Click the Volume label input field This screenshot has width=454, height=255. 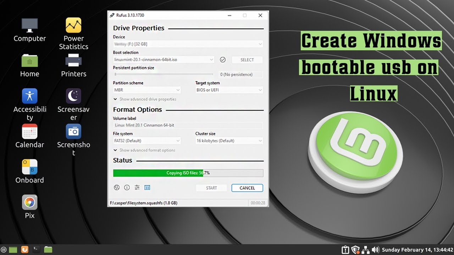(x=188, y=125)
